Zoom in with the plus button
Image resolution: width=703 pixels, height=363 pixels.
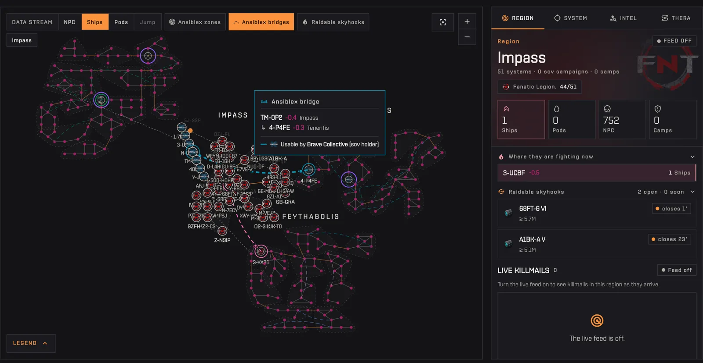click(x=467, y=21)
